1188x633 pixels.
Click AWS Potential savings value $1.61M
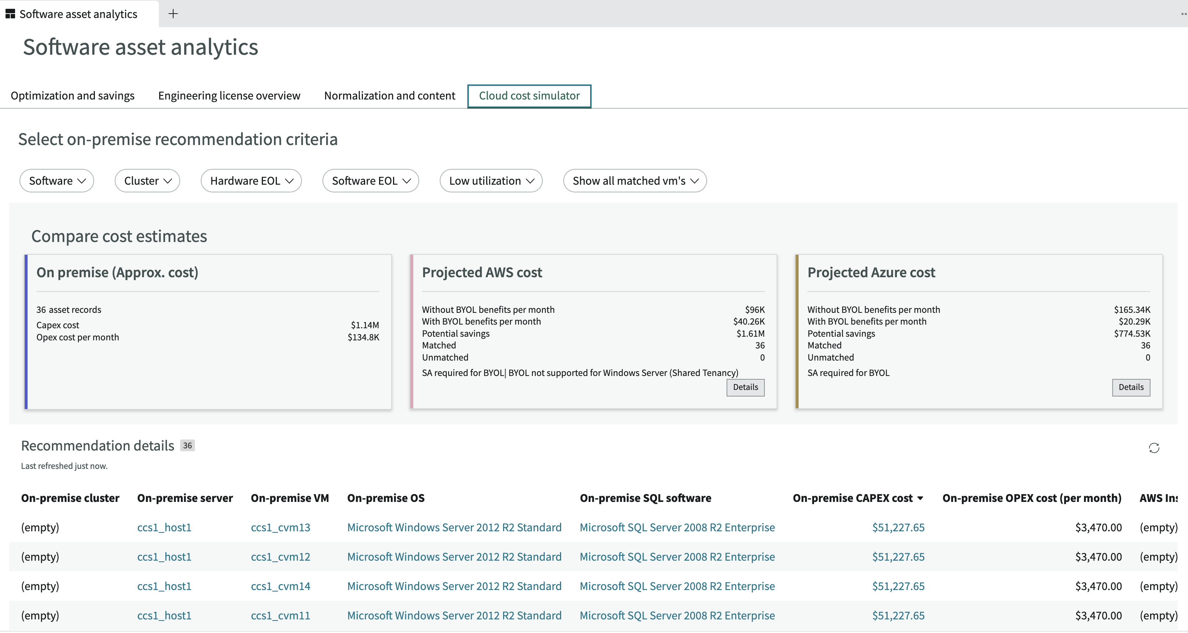(750, 333)
